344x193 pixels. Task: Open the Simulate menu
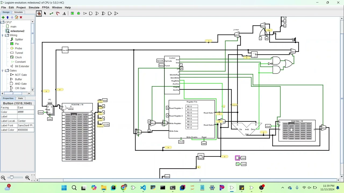34,8
